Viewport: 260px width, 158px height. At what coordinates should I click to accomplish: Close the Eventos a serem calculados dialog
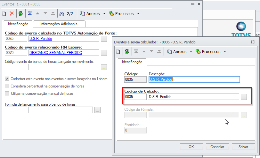(253, 42)
